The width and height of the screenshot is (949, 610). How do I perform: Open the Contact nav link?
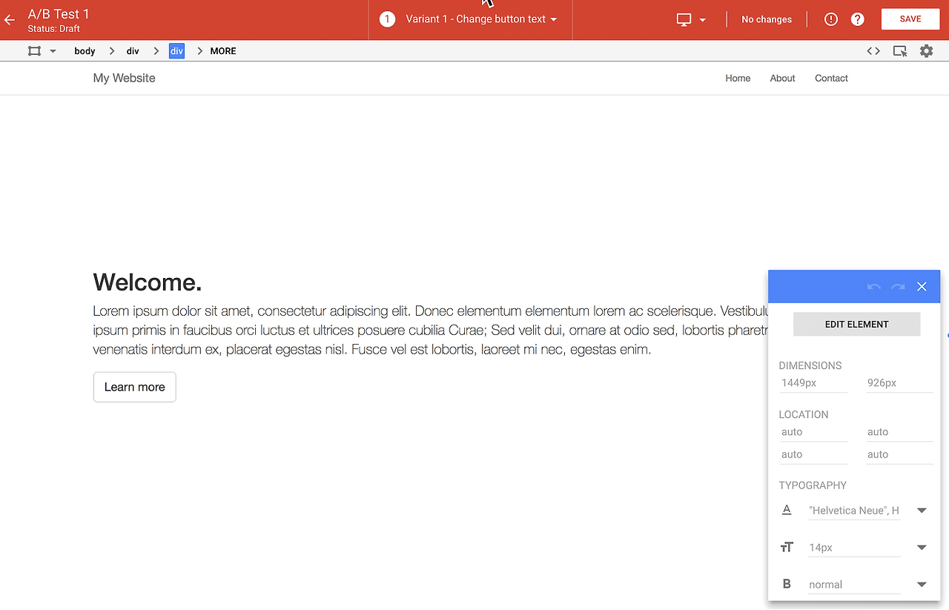831,78
